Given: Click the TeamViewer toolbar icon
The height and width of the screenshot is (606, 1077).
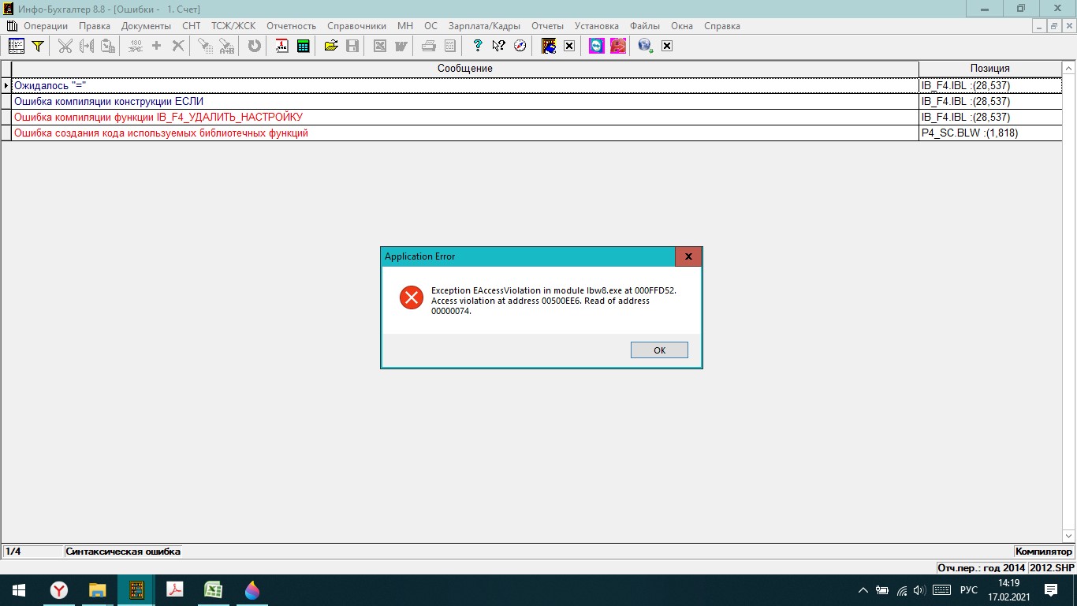Looking at the screenshot, I should click(x=597, y=46).
